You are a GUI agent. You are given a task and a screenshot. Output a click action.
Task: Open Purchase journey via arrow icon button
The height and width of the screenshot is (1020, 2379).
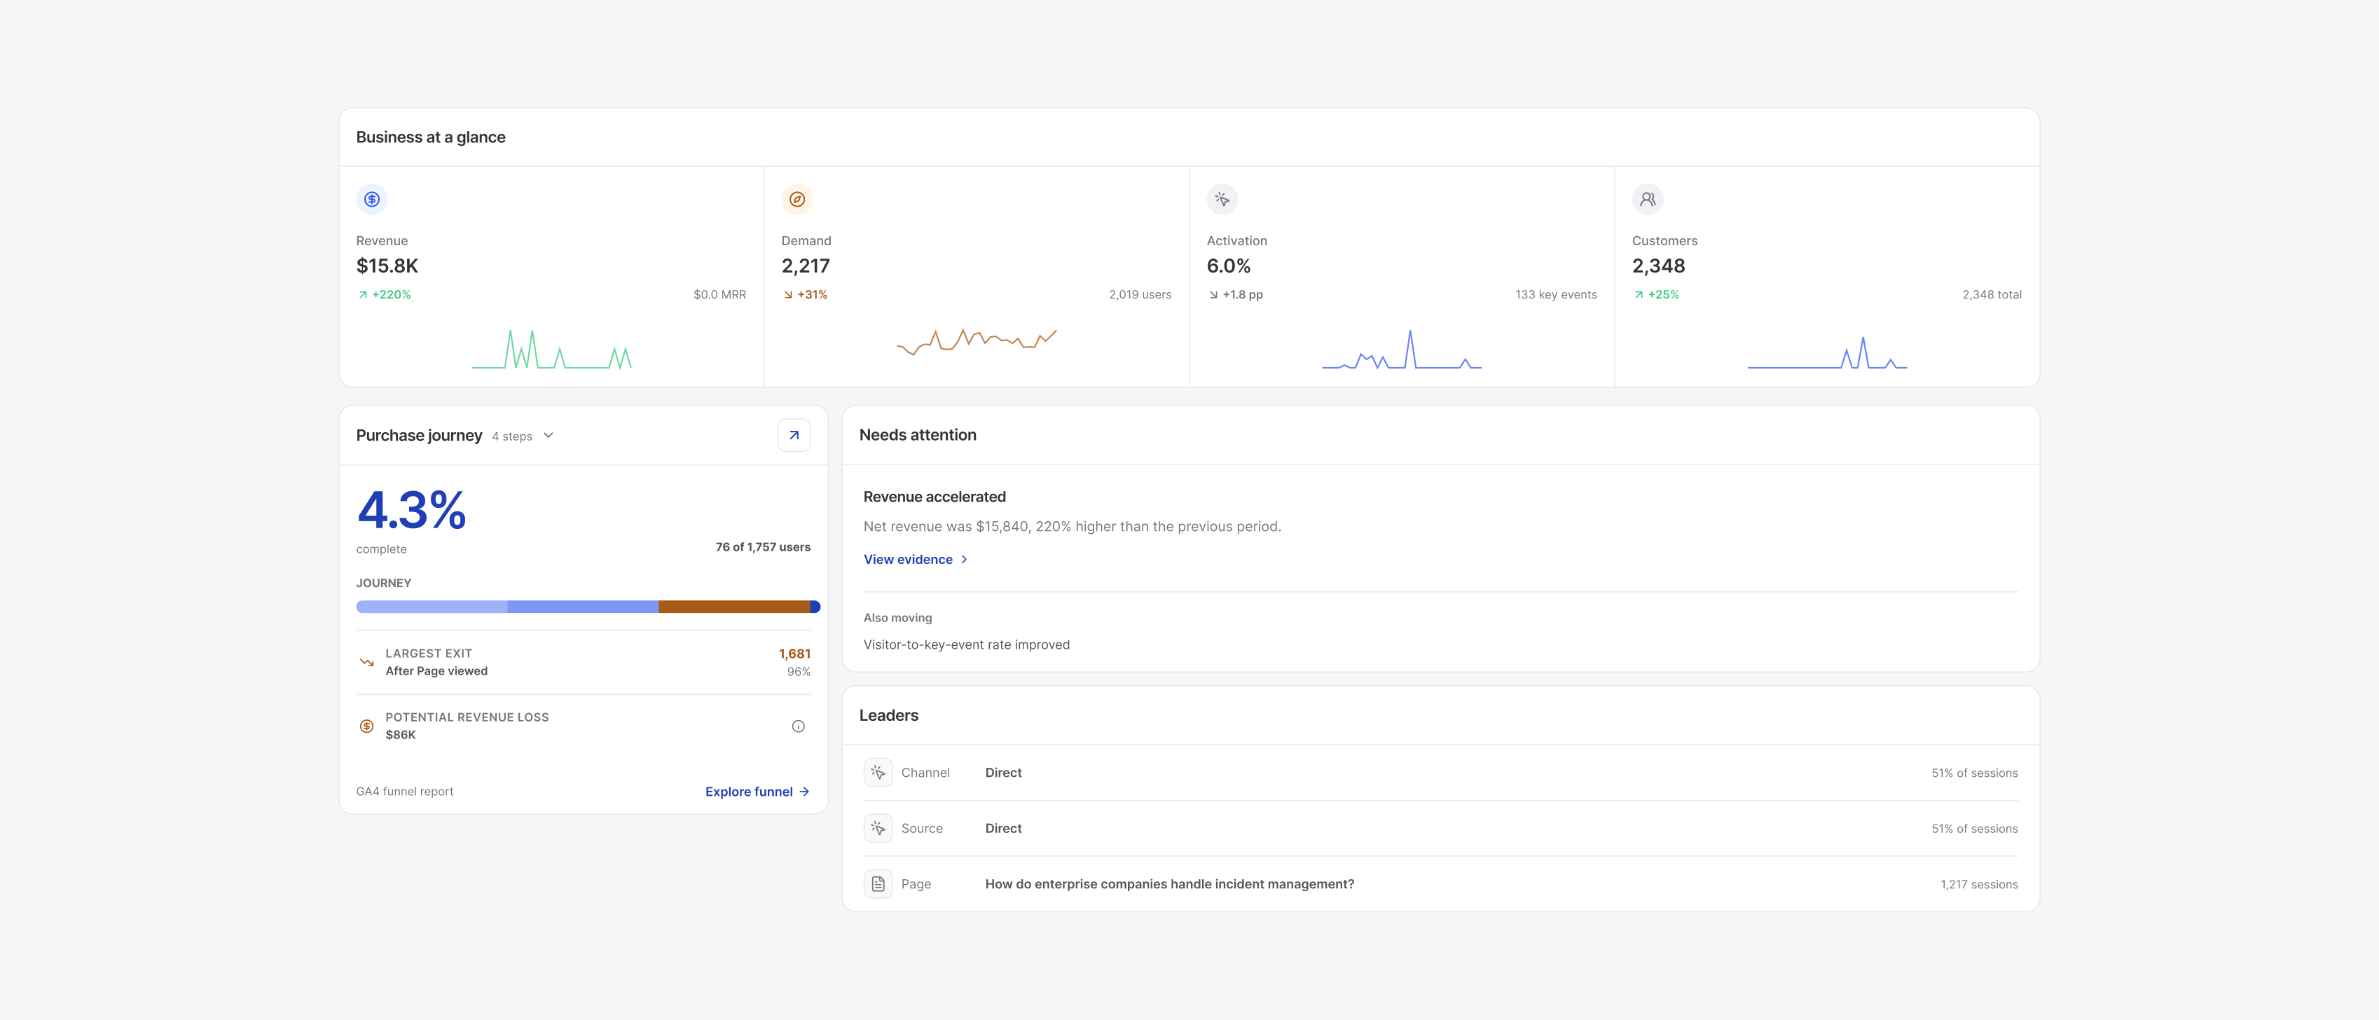pos(793,435)
